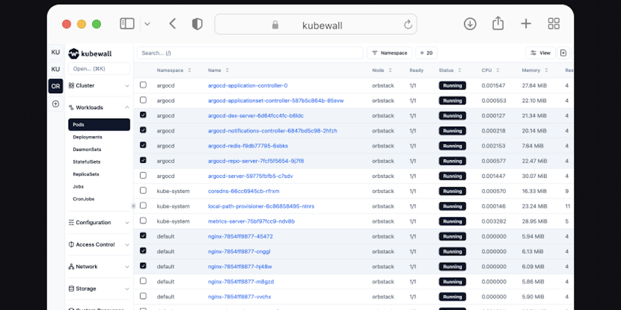The image size is (621, 310).
Task: Uncheck the nginx-7854ff8877-hj48w row checkbox
Action: tap(143, 266)
